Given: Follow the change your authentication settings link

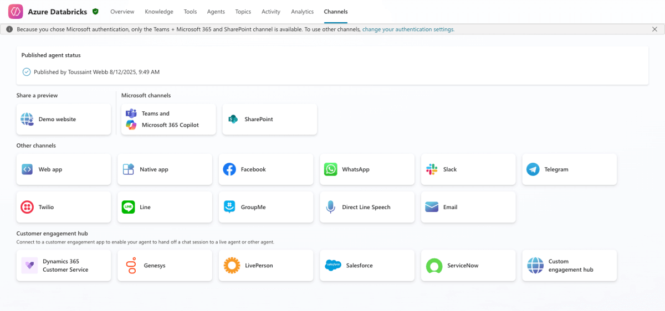Looking at the screenshot, I should click(408, 29).
